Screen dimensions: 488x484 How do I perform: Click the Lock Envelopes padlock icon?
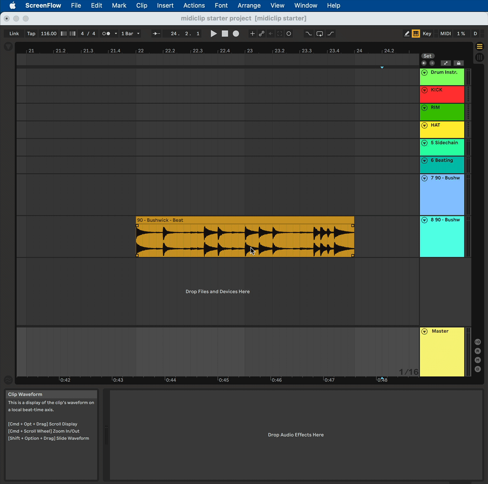tap(458, 63)
